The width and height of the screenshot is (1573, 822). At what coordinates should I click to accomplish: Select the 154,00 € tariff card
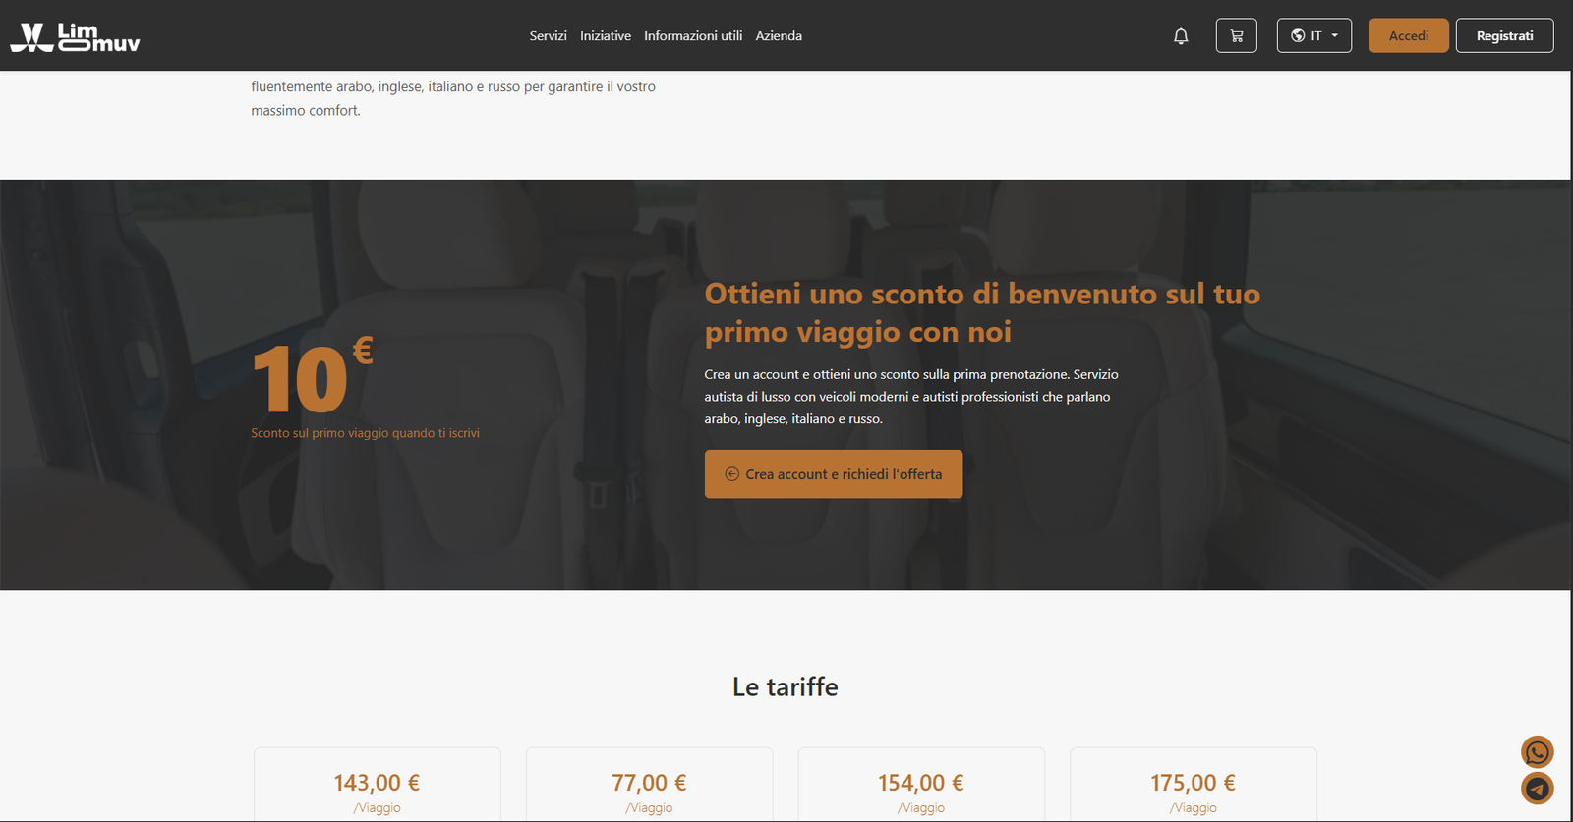[921, 785]
